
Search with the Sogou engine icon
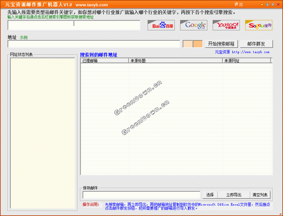pos(259,25)
